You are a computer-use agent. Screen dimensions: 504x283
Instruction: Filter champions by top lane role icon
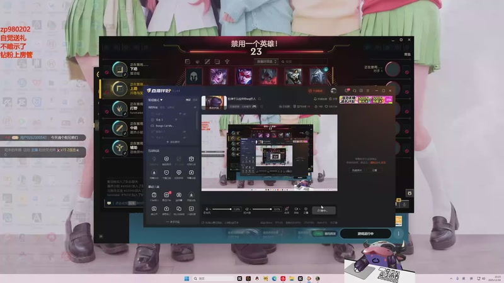(188, 61)
